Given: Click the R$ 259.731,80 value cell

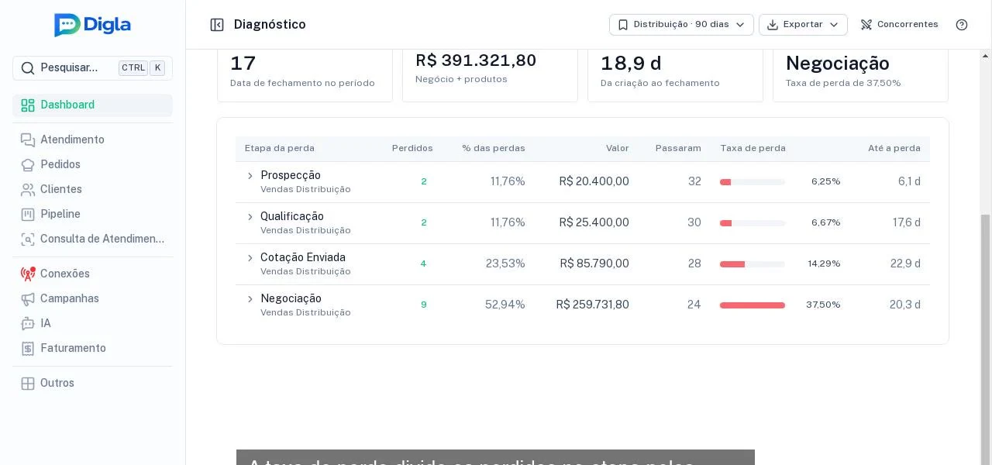Looking at the screenshot, I should click(x=593, y=305).
